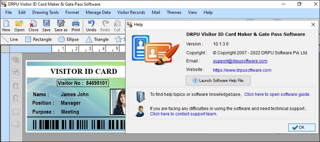Choose the Save as toolbar icon
This screenshot has width=320, height=142.
point(61,23)
